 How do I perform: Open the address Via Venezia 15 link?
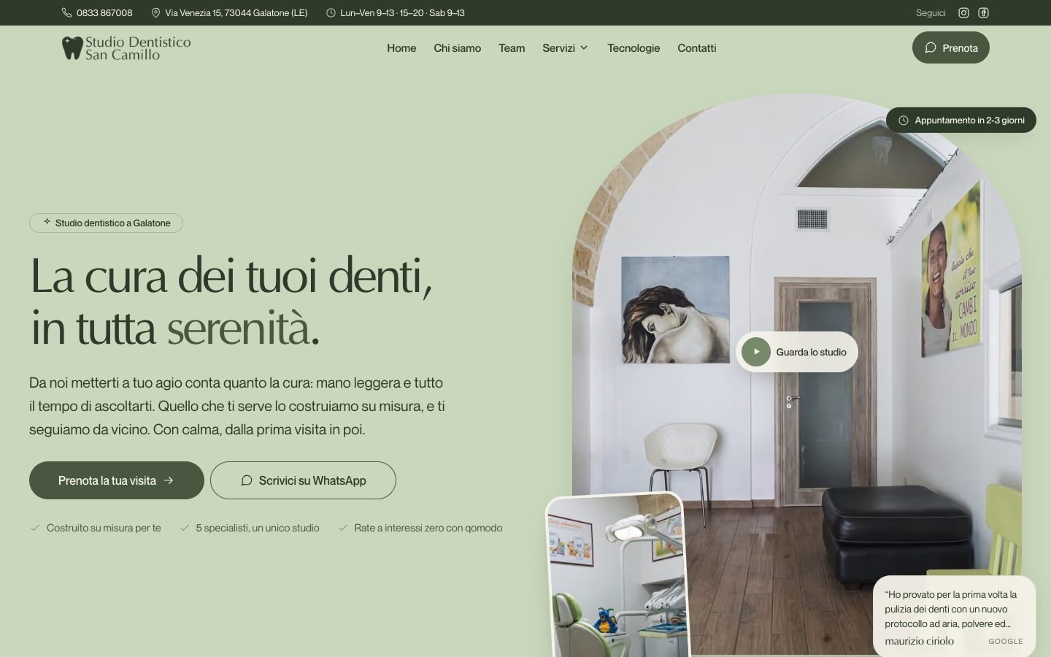click(x=236, y=12)
